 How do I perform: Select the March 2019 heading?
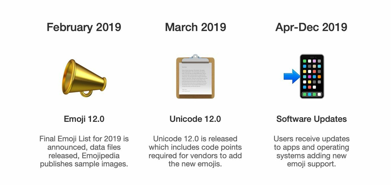click(x=195, y=27)
